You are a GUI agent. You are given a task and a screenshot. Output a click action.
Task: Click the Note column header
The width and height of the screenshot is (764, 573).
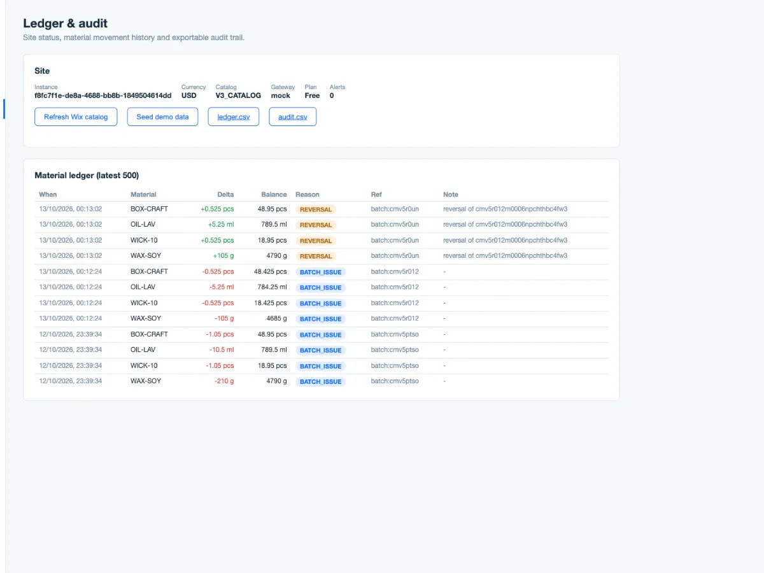(x=451, y=195)
